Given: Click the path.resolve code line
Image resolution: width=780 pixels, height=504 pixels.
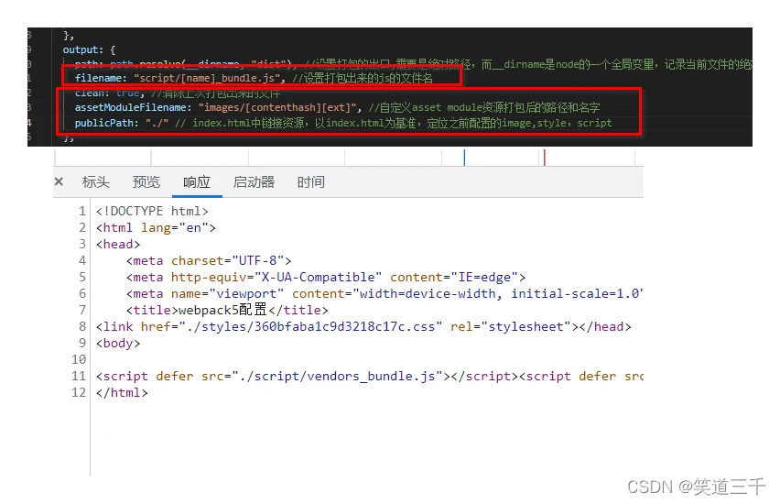Looking at the screenshot, I should pos(413,64).
